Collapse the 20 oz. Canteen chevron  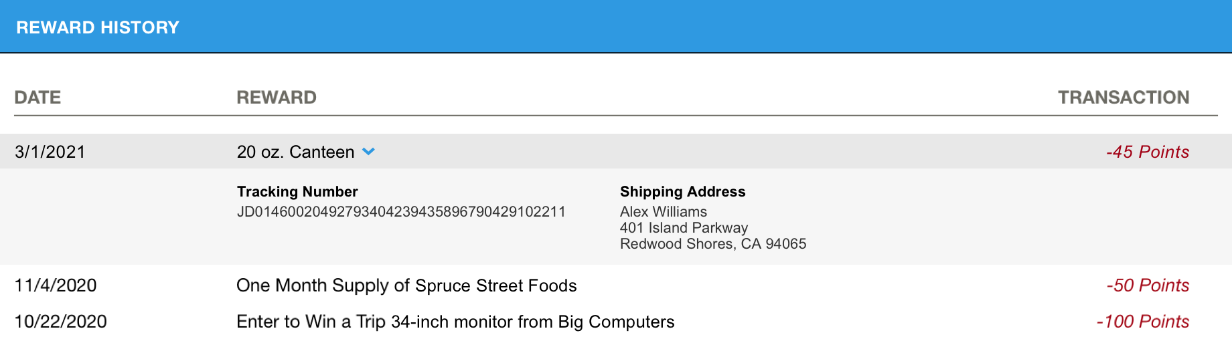click(368, 152)
